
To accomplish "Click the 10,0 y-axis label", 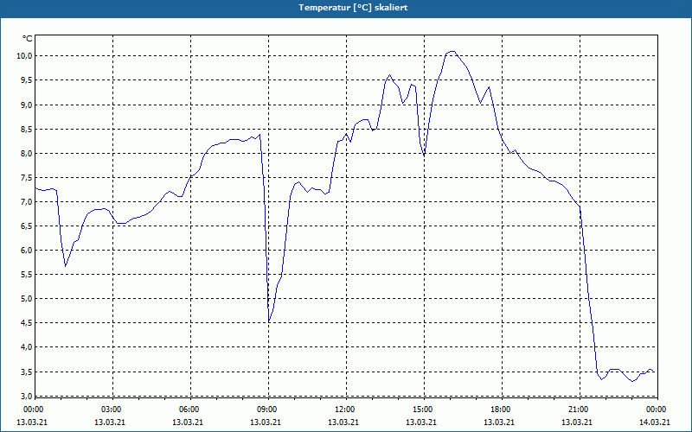I will pos(24,56).
